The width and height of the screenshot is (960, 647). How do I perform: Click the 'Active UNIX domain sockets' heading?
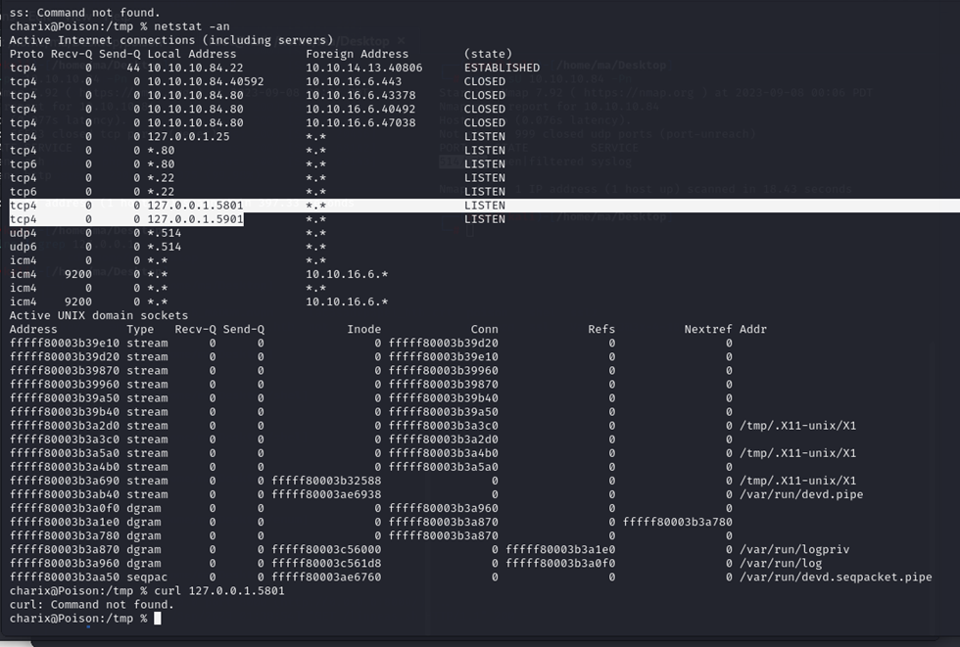pos(98,316)
